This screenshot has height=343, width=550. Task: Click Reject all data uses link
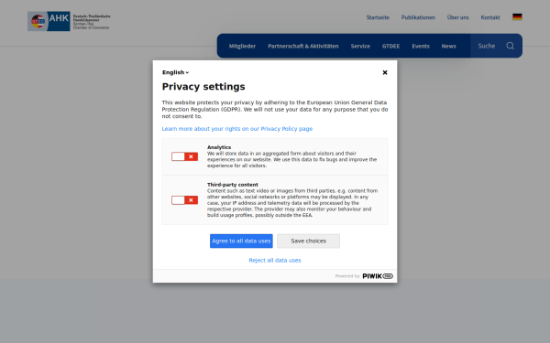point(275,261)
